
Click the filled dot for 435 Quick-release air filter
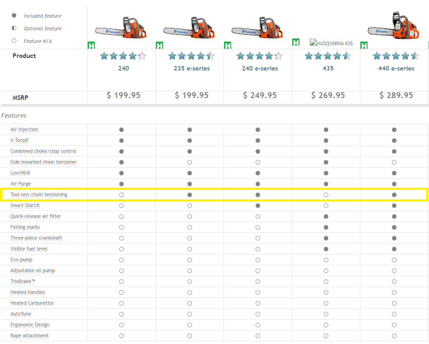click(326, 217)
